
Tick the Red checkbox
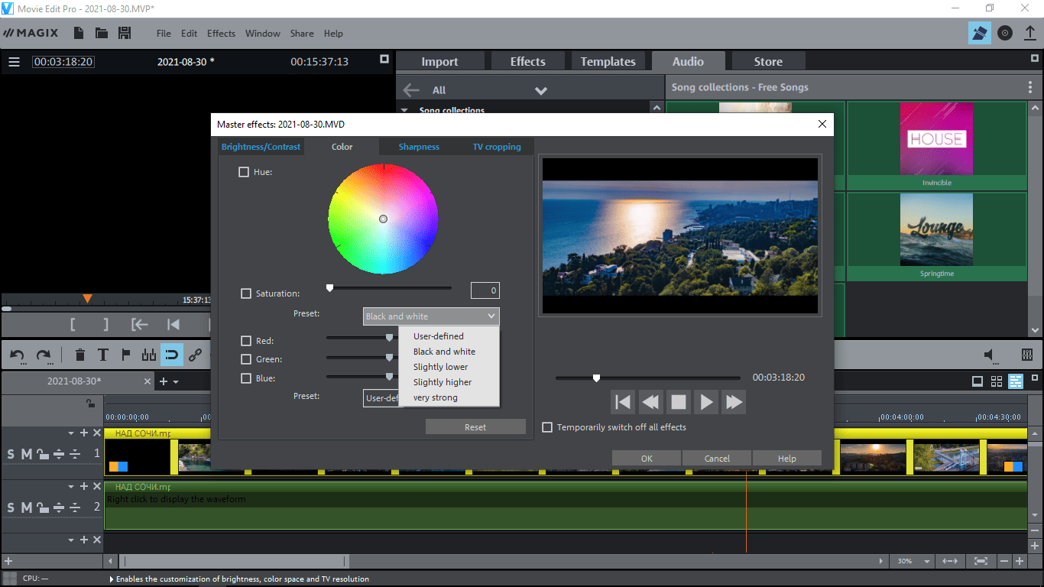click(x=246, y=341)
